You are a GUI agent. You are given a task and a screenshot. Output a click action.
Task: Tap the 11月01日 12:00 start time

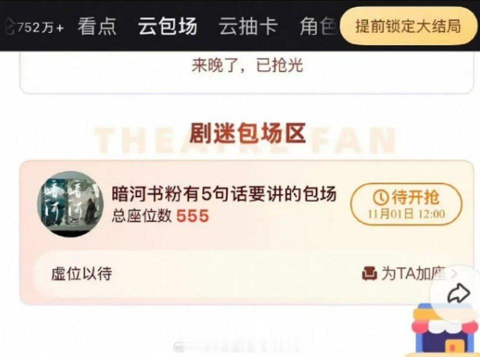(406, 213)
